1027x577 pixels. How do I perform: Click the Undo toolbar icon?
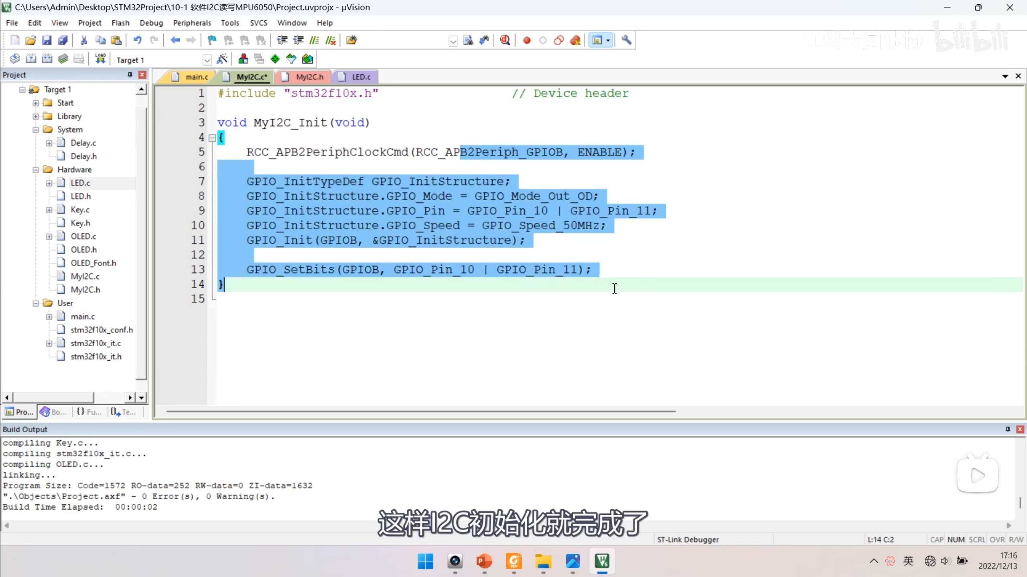tap(138, 40)
